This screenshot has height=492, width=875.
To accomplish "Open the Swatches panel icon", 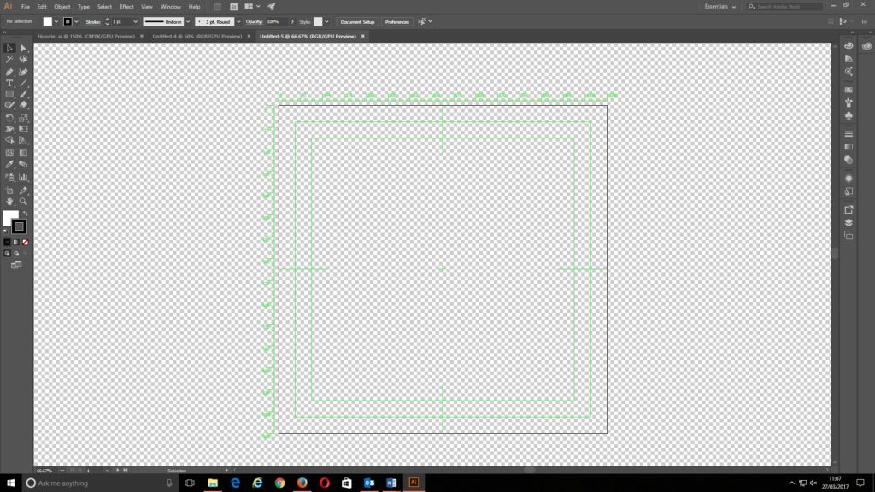I will point(849,90).
